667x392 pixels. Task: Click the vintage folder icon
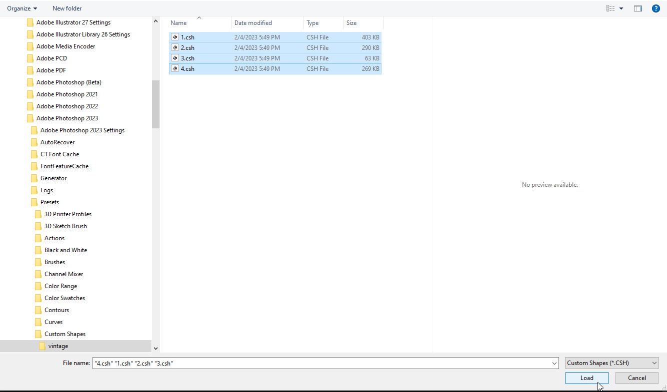coord(42,346)
